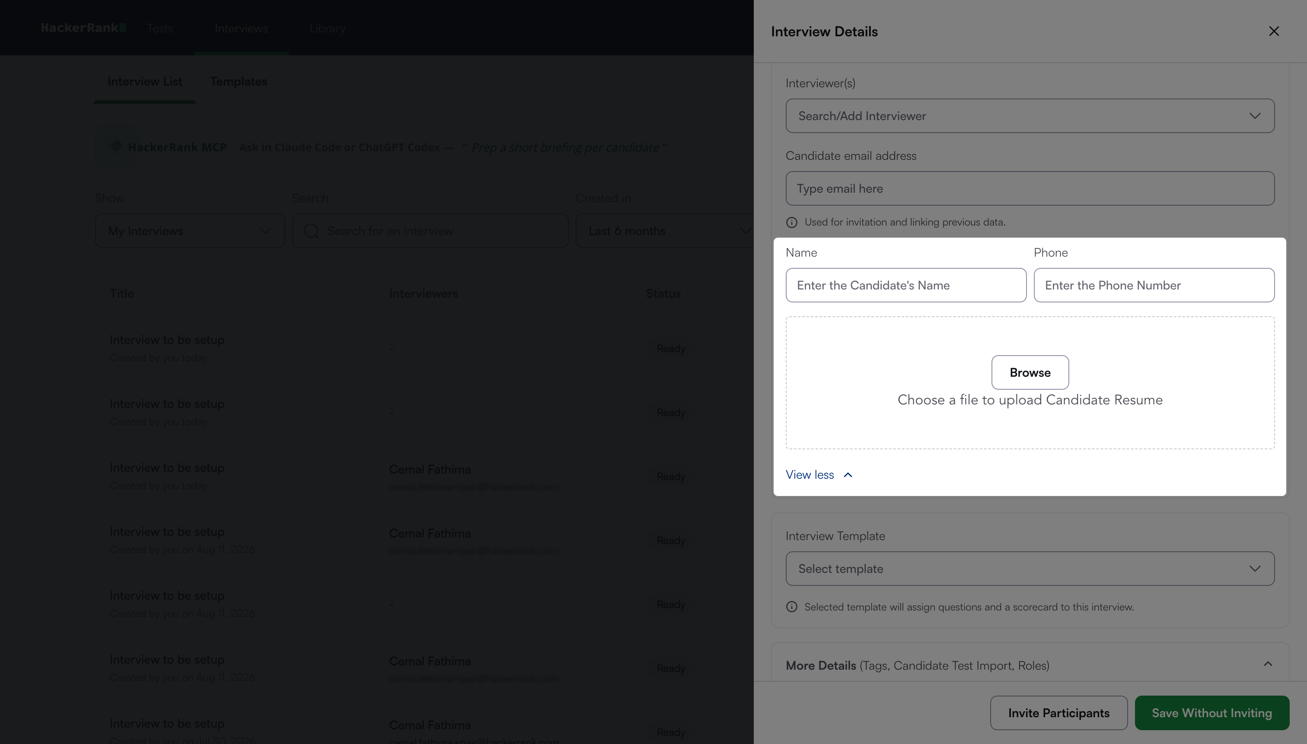Click the chevron arrow next to View less

848,475
